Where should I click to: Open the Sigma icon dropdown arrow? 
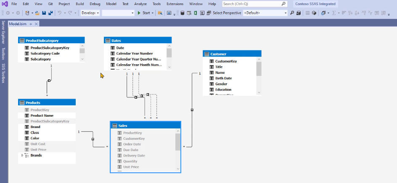coord(339,13)
